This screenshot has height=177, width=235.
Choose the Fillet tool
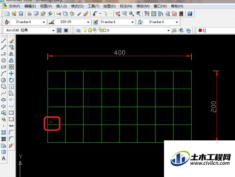(x=11, y=139)
